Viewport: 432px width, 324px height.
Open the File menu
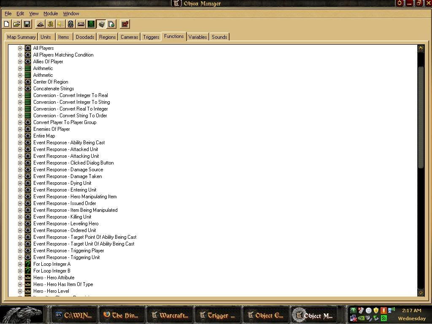(8, 13)
